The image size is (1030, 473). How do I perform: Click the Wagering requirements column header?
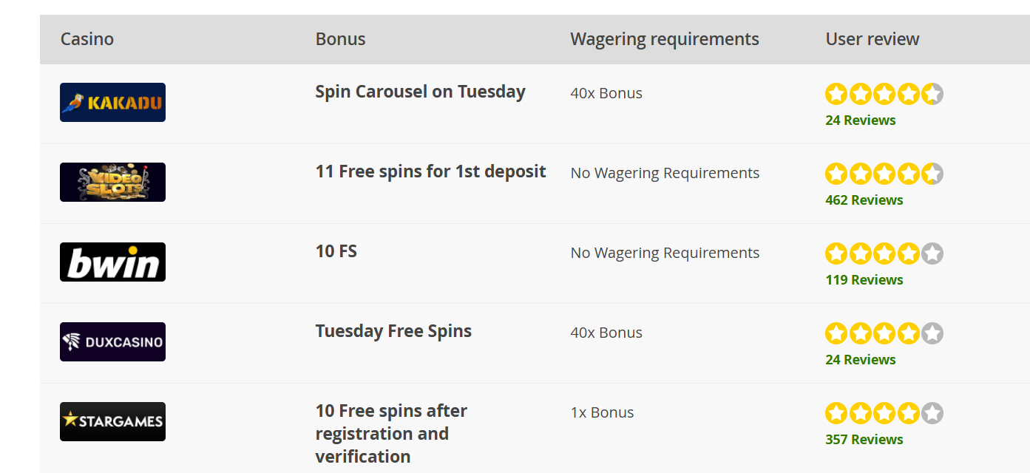[665, 39]
